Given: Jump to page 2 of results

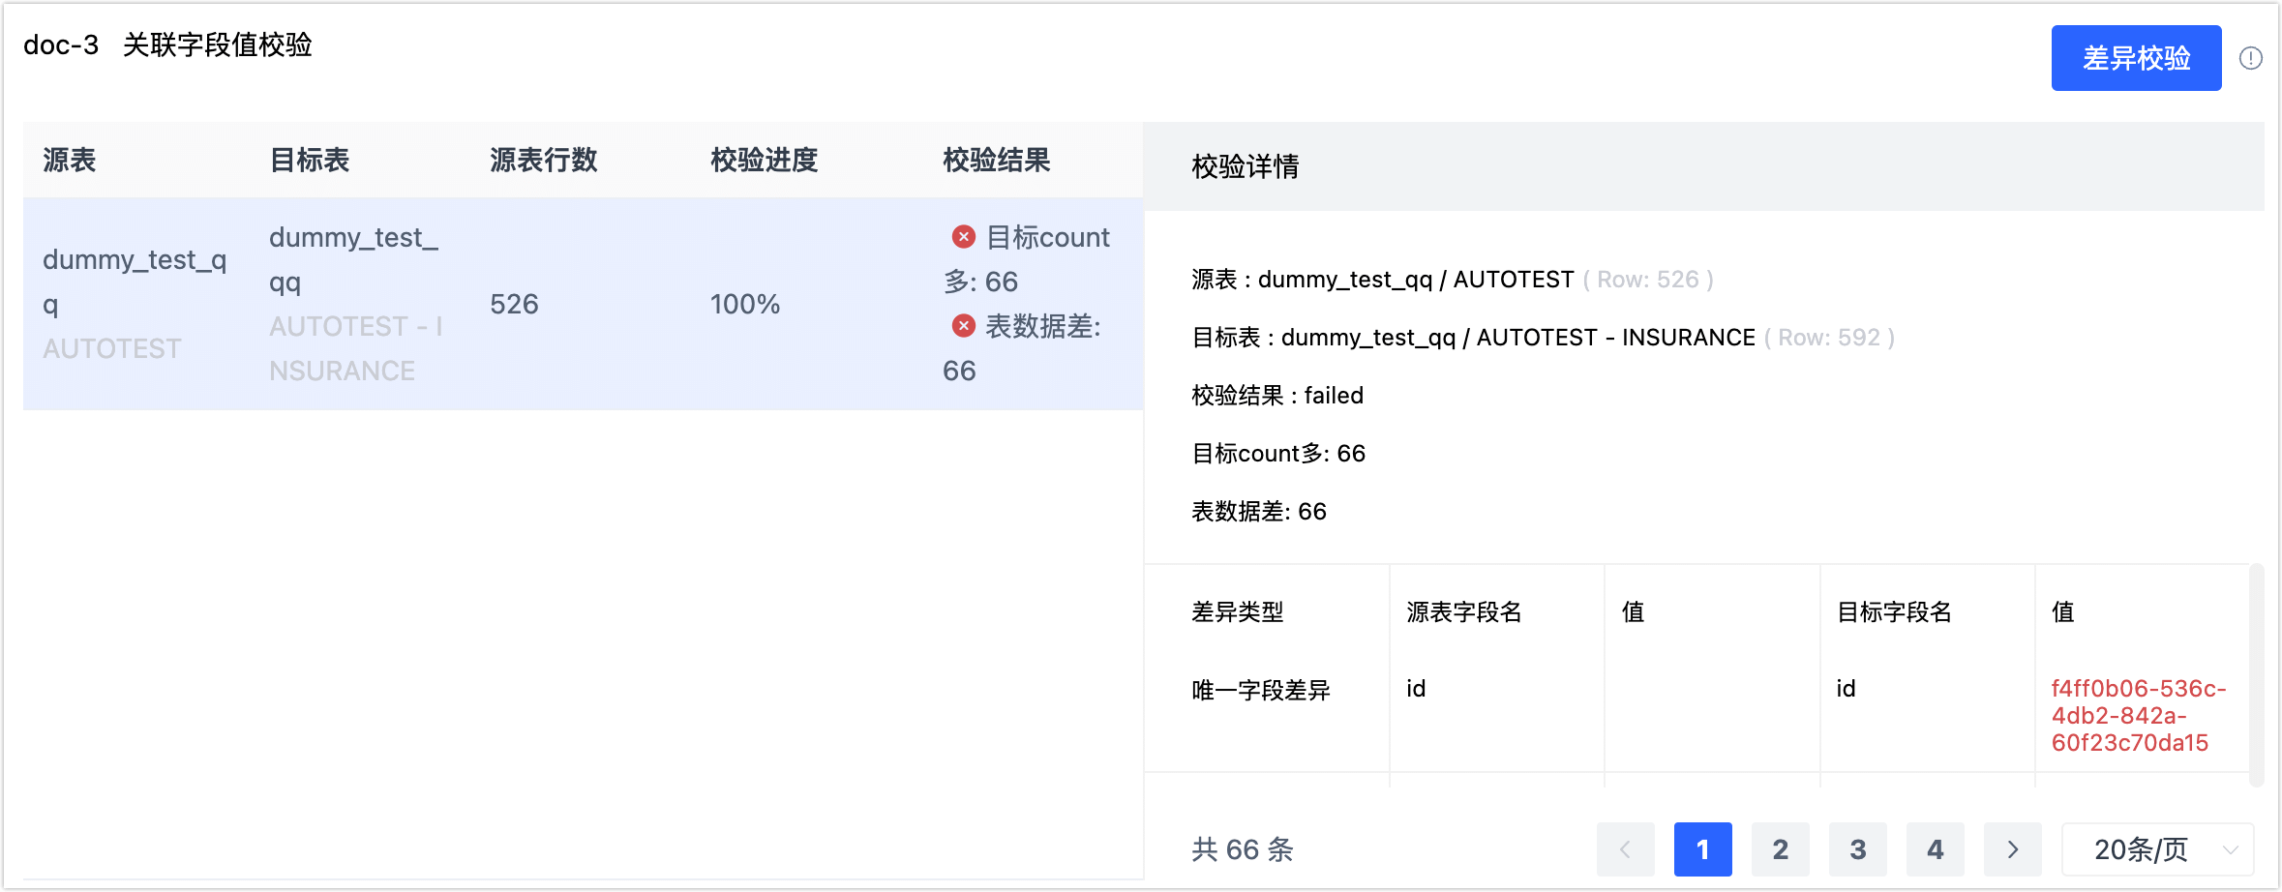Looking at the screenshot, I should (x=1781, y=849).
